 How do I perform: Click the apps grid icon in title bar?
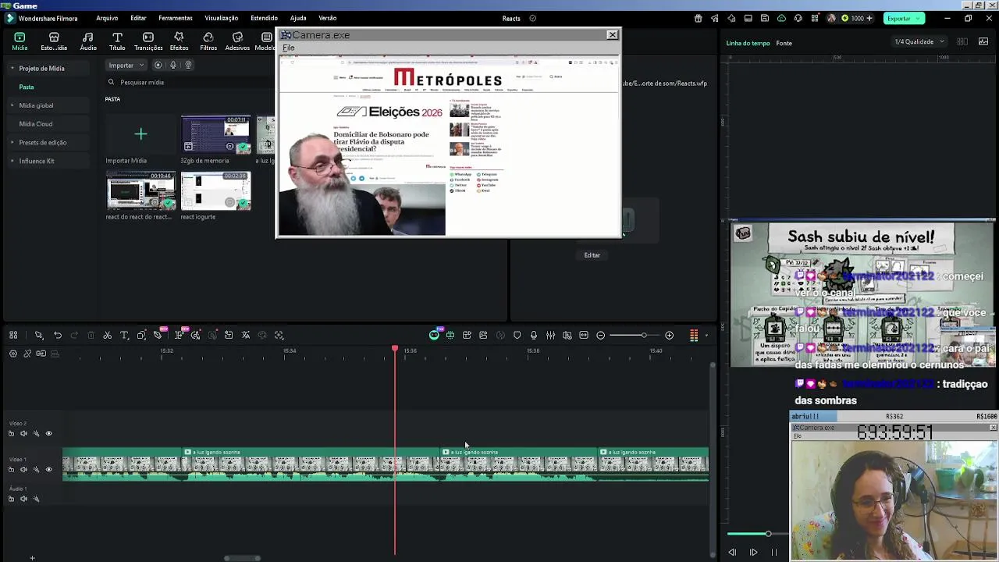[x=815, y=18]
